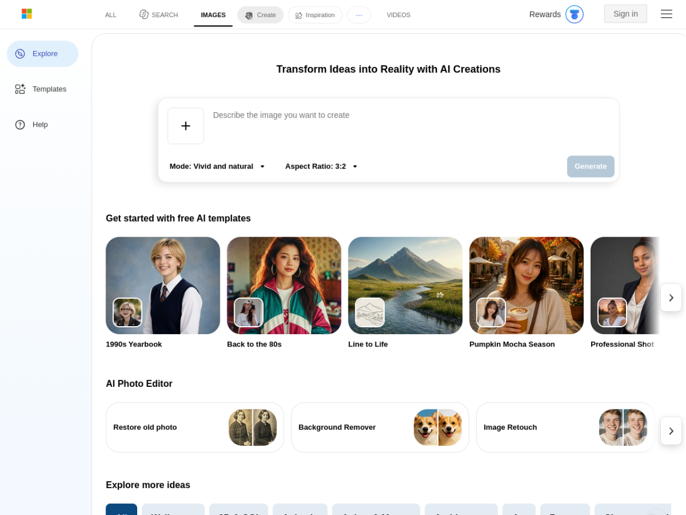Viewport: 686px width, 515px height.
Task: Click the Pumpkin Mocha Season caption
Action: pyautogui.click(x=512, y=344)
